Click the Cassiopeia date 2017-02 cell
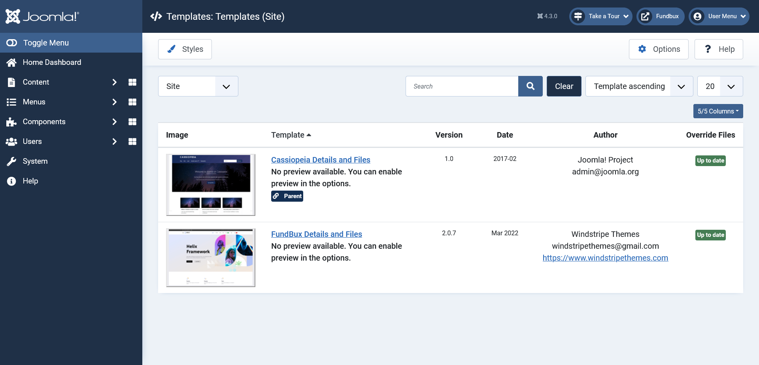759x365 pixels. tap(505, 159)
